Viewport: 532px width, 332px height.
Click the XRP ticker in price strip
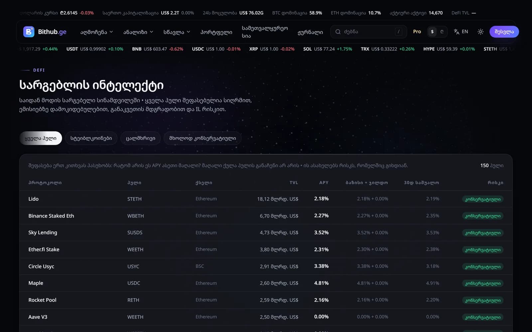click(272, 49)
